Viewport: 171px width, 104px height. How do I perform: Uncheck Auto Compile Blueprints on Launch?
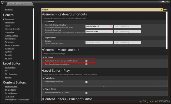coord(86,93)
